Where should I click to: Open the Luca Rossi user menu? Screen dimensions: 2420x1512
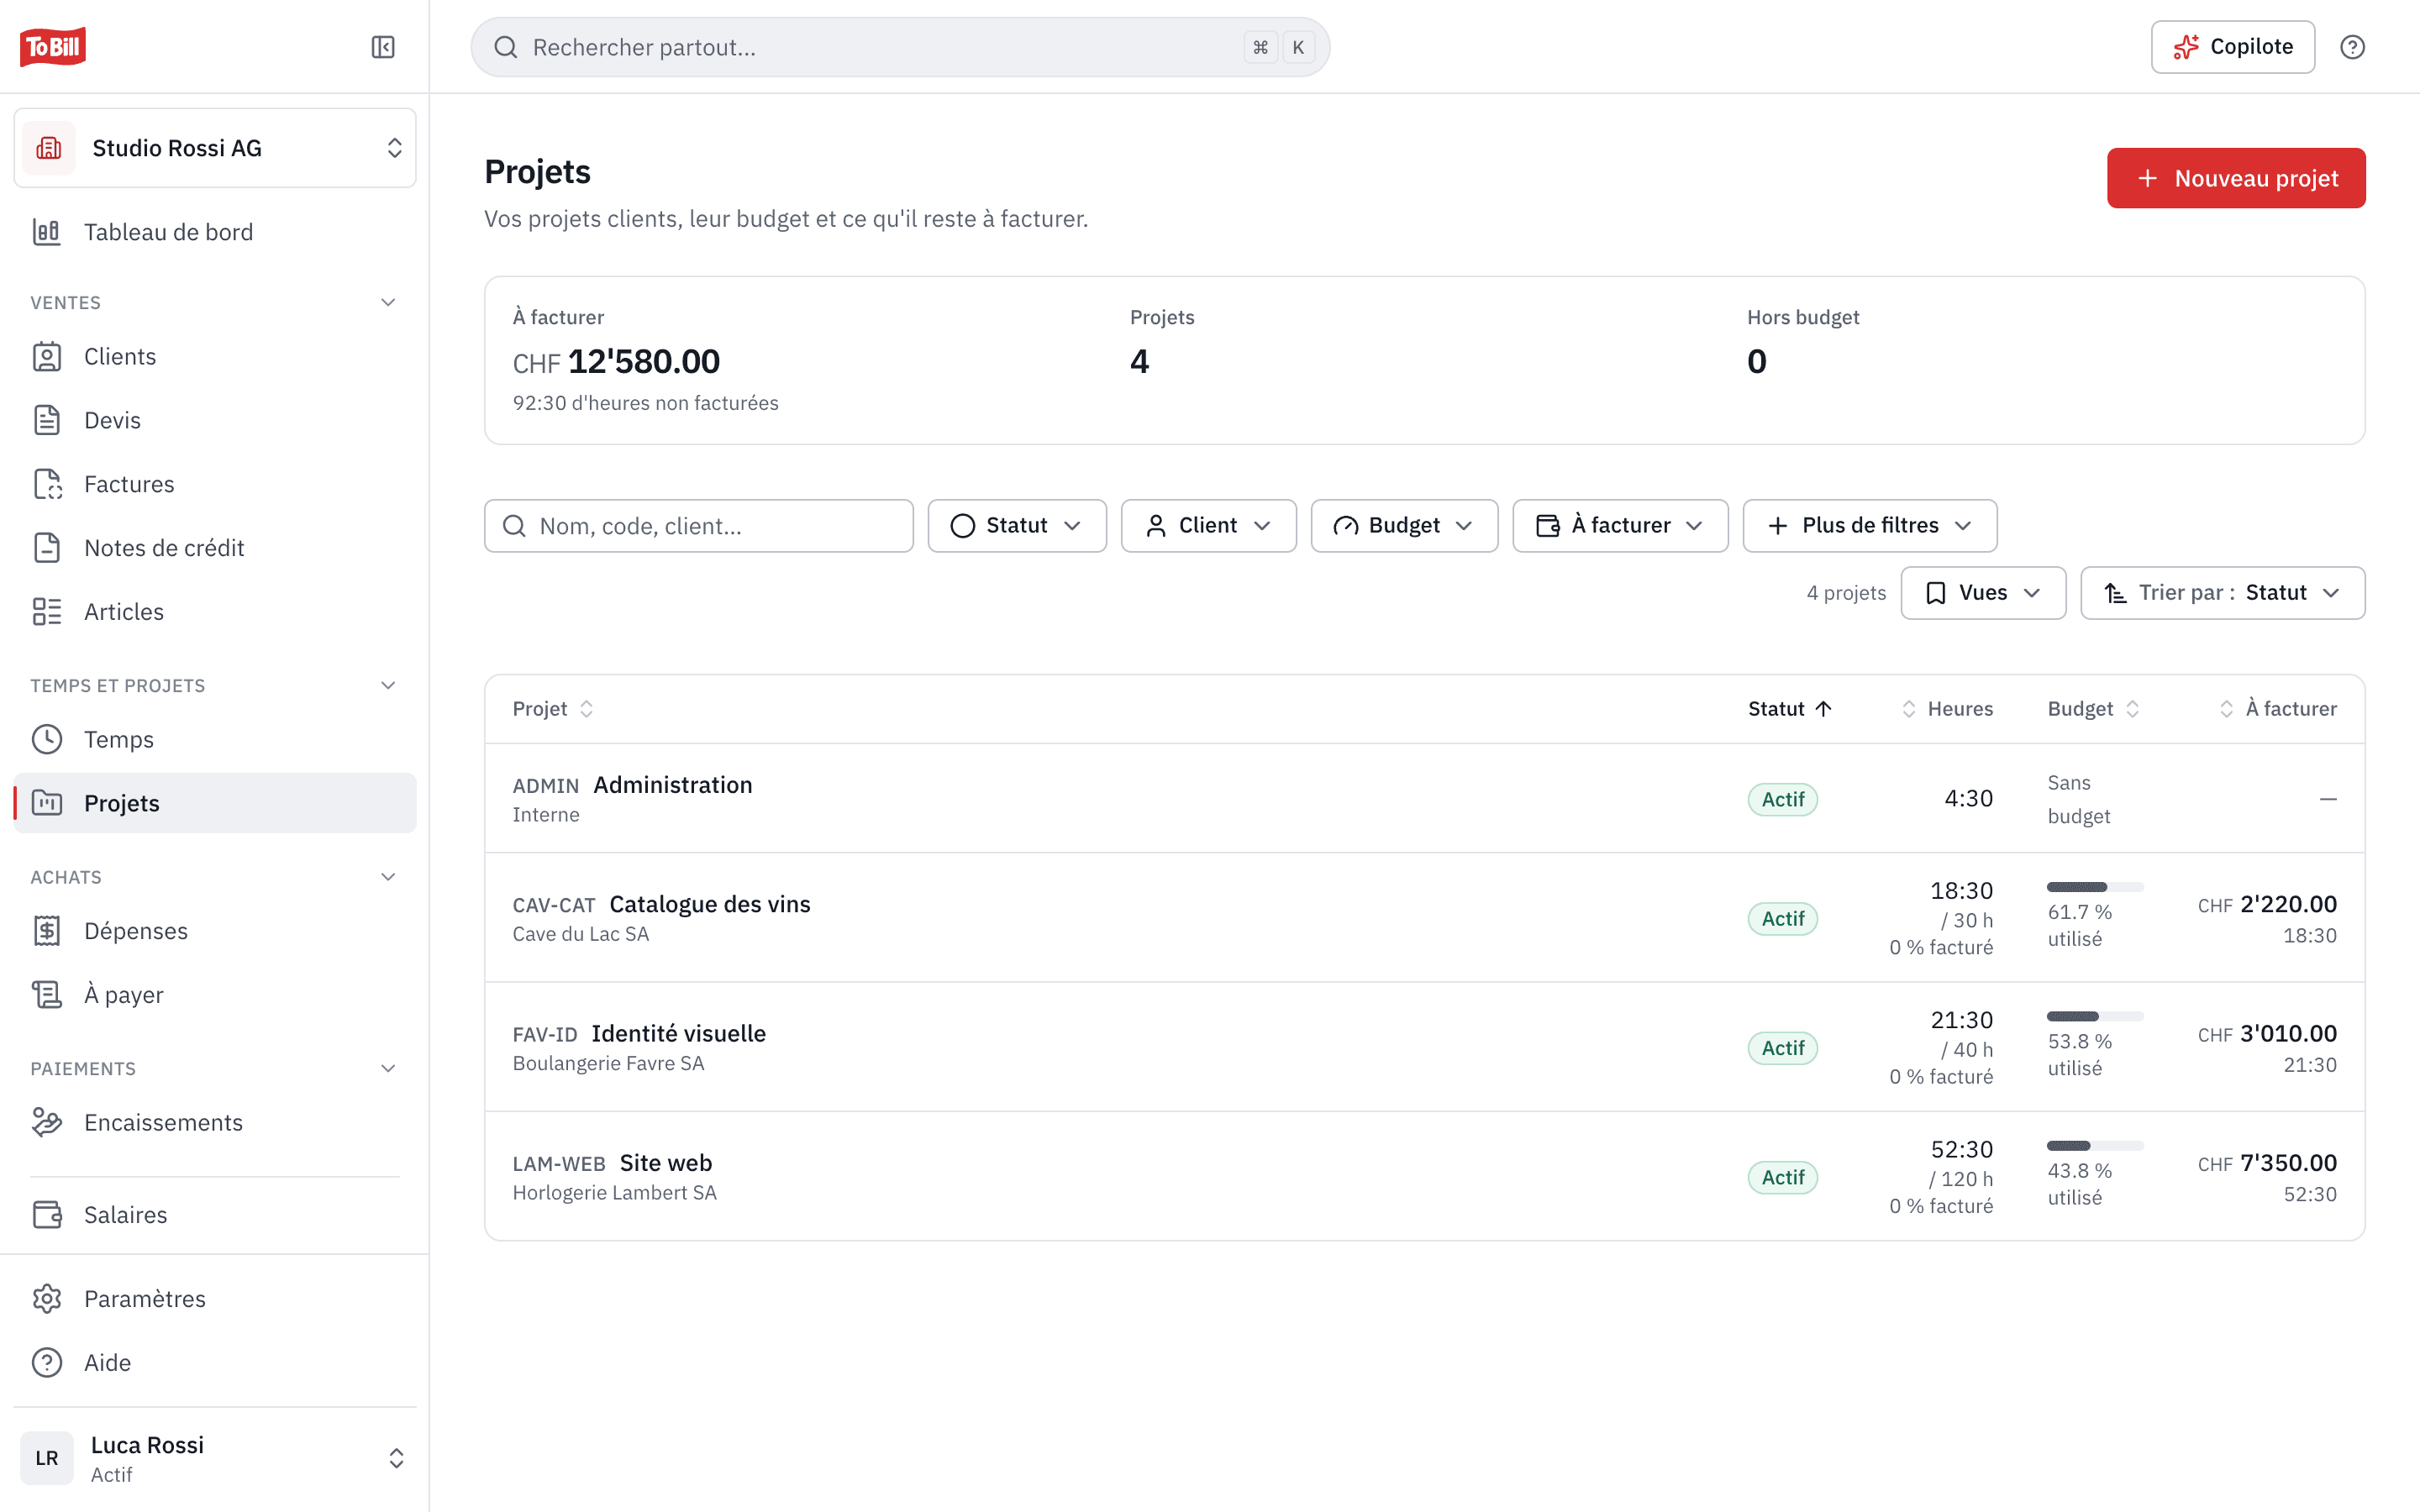tap(215, 1458)
